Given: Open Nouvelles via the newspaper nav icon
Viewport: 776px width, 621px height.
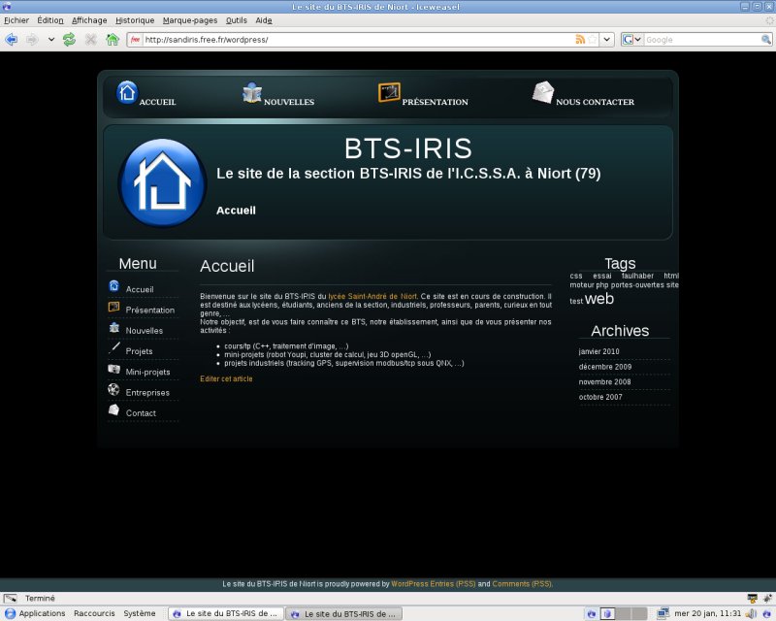Looking at the screenshot, I should (252, 92).
